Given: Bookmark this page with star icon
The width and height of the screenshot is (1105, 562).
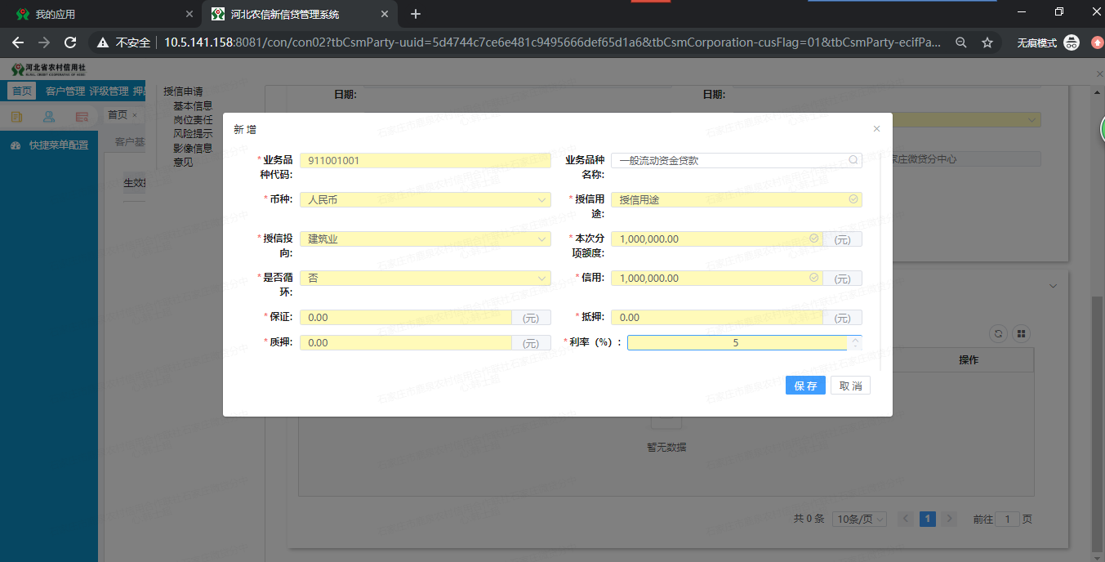Looking at the screenshot, I should coord(987,42).
